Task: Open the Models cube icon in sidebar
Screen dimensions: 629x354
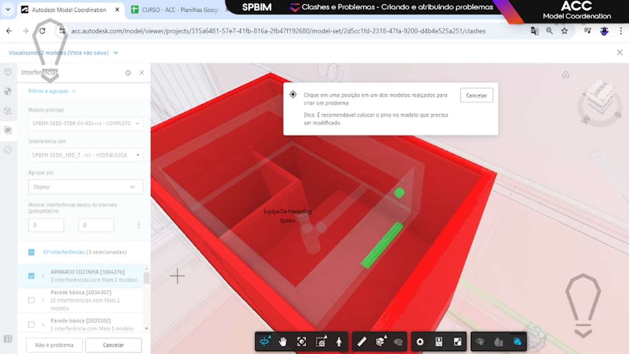Action: click(8, 72)
